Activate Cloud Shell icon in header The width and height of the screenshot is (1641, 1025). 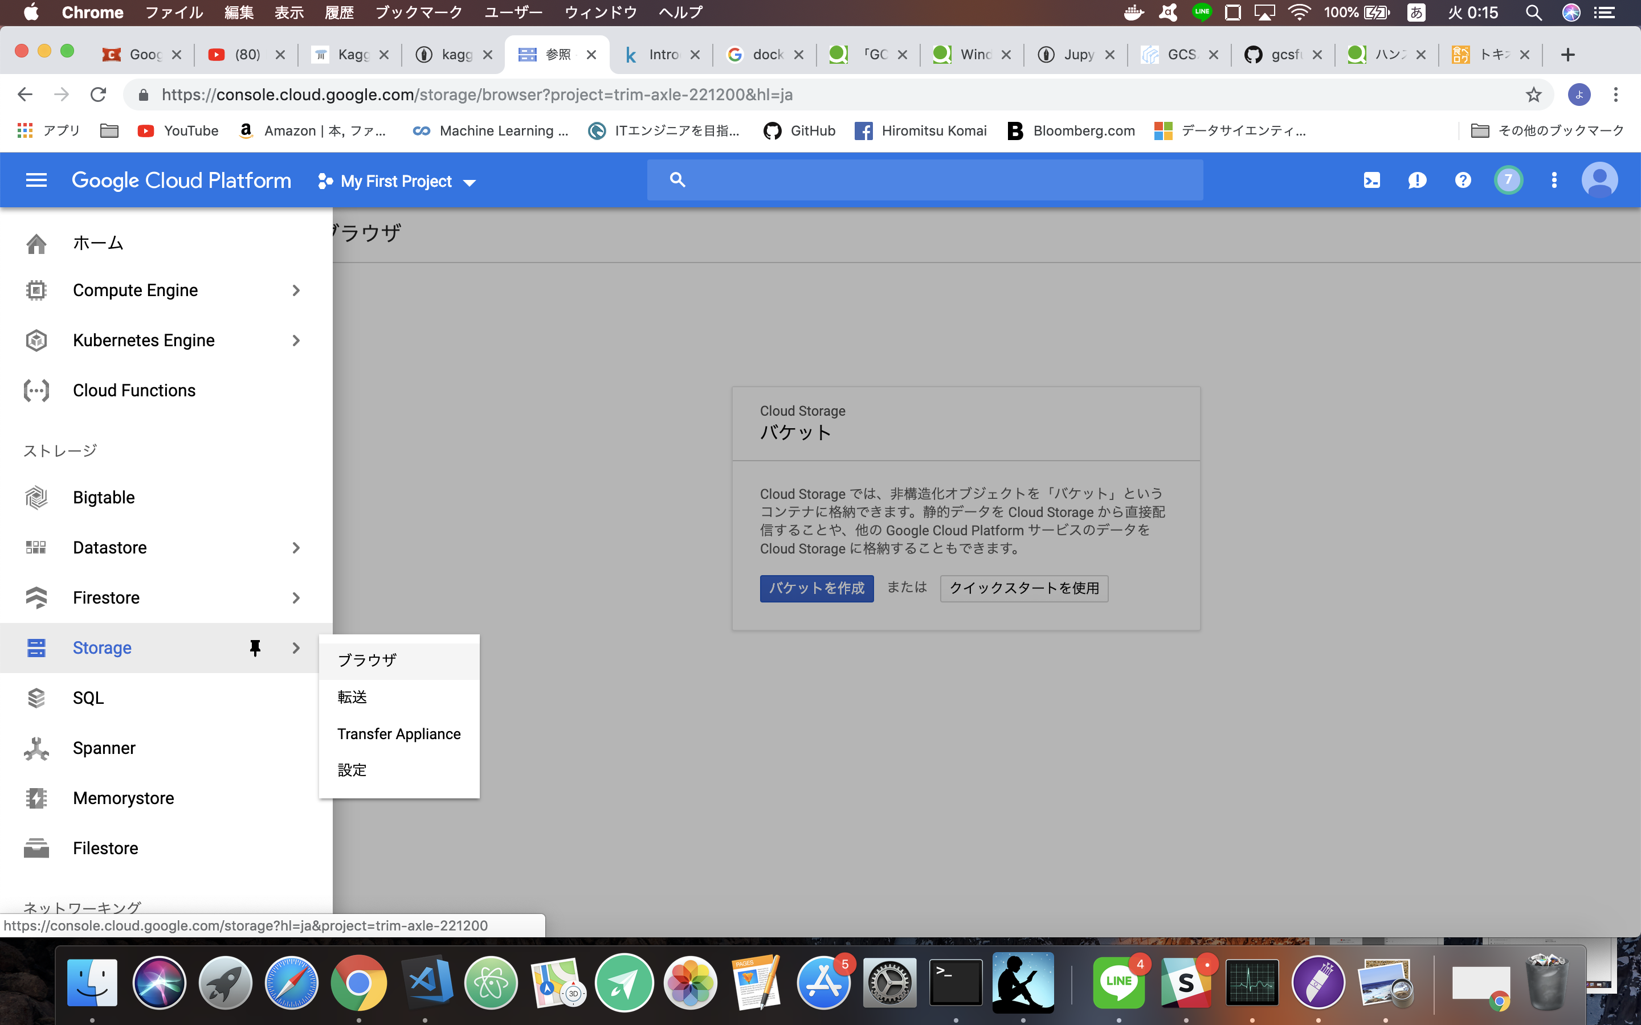click(1372, 181)
